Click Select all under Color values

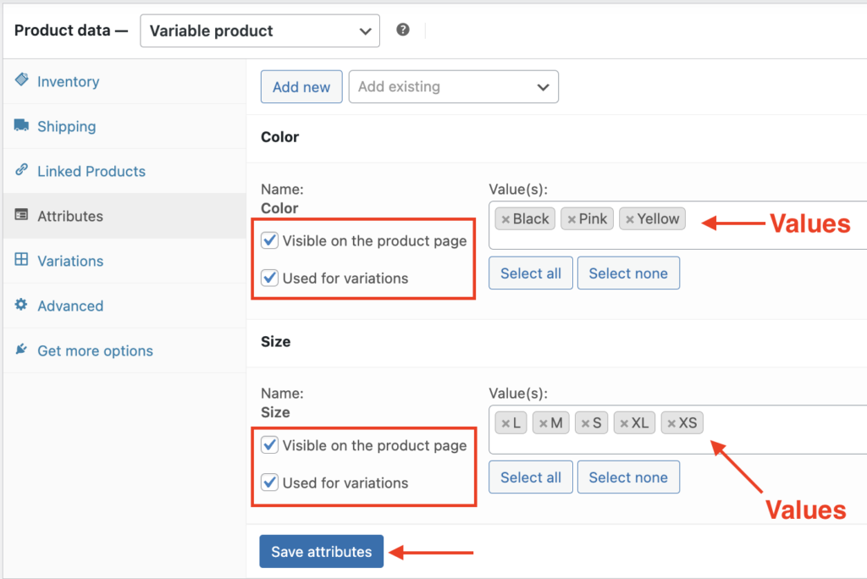[530, 273]
